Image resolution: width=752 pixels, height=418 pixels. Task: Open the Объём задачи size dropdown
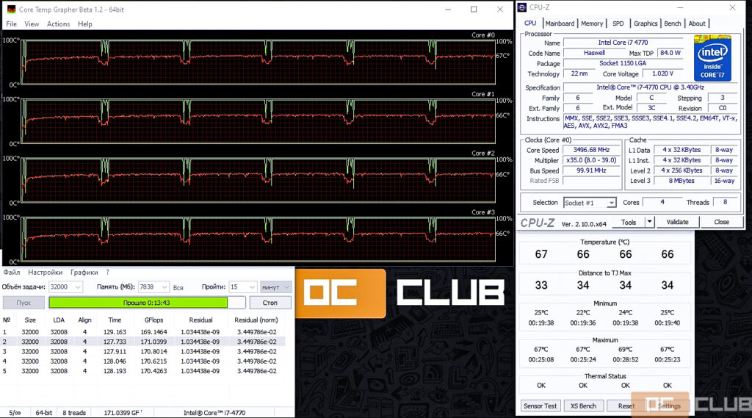click(x=77, y=287)
